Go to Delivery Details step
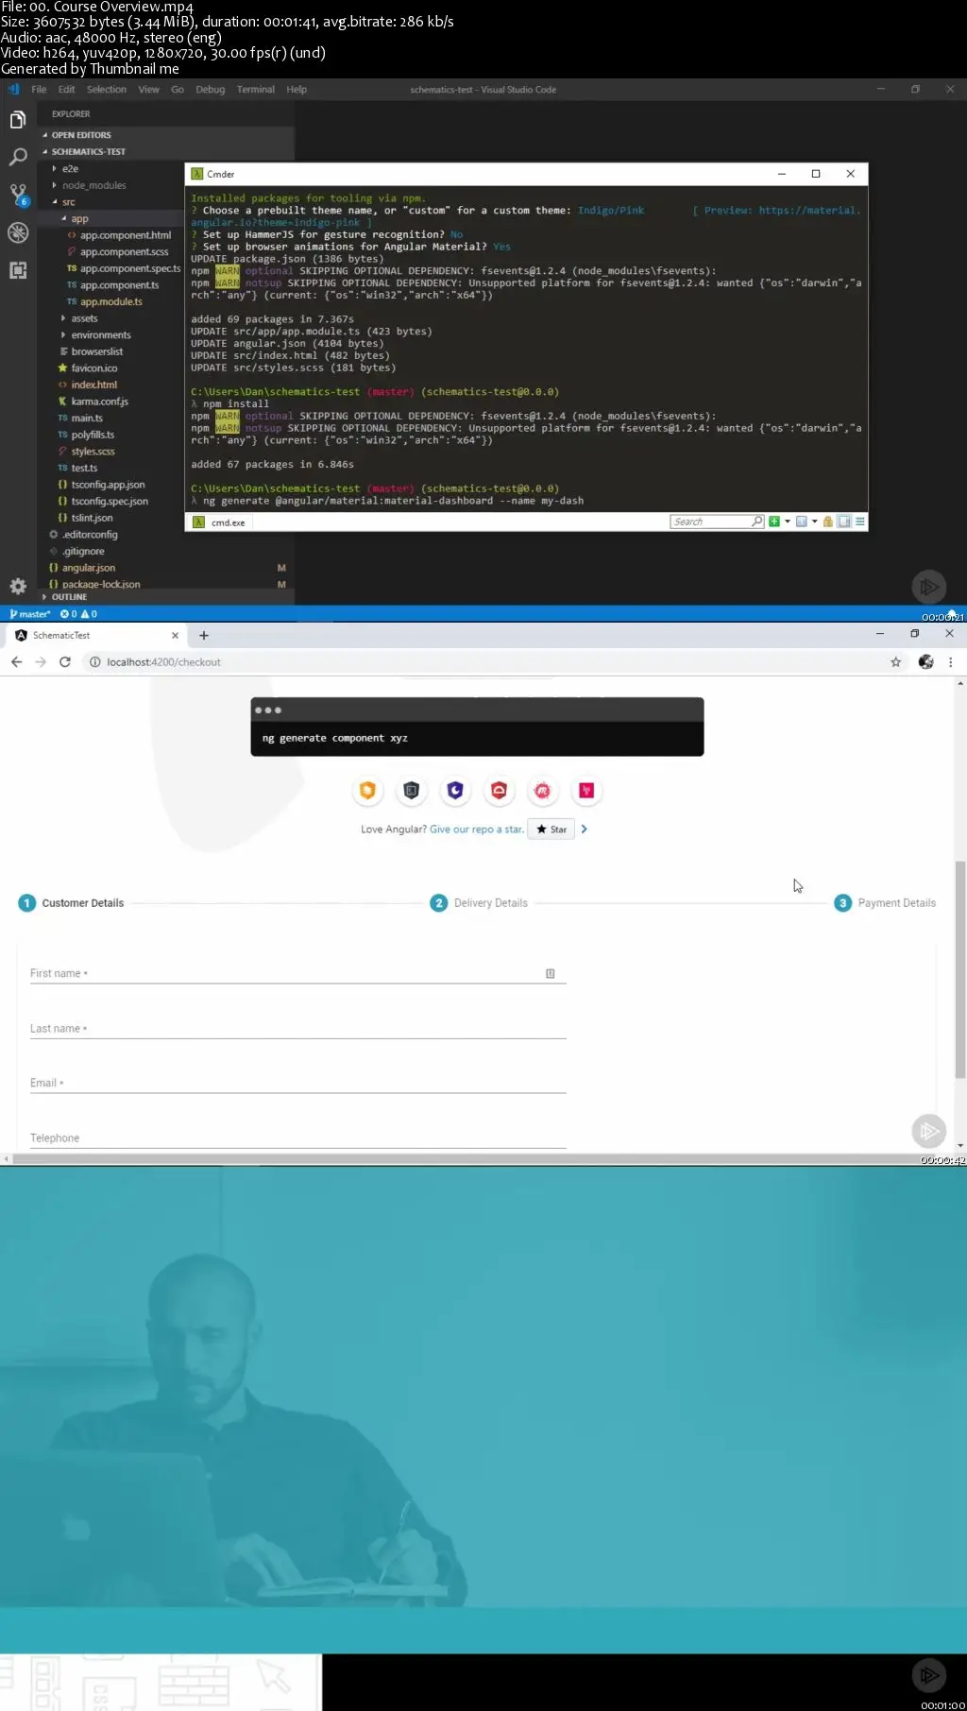 (479, 903)
